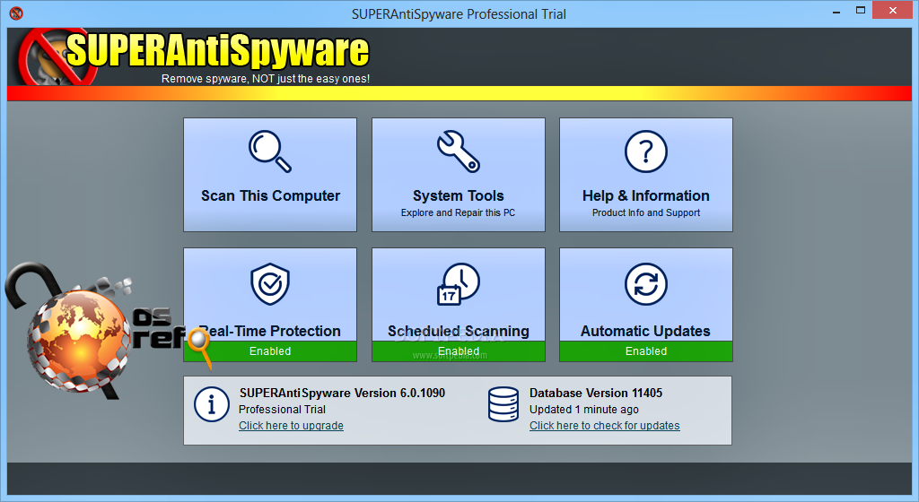The width and height of the screenshot is (919, 502).
Task: Click the SUPERAntiSpyware title bar app icon
Action: (16, 13)
